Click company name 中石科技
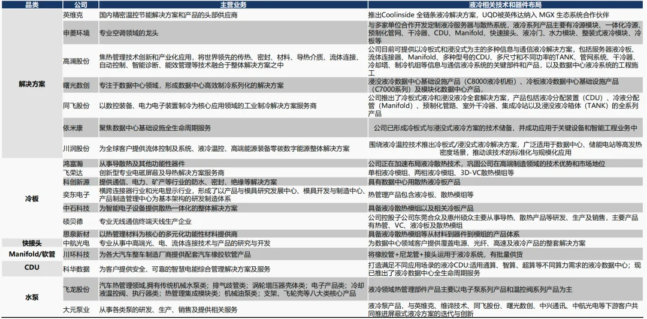 click(x=76, y=208)
